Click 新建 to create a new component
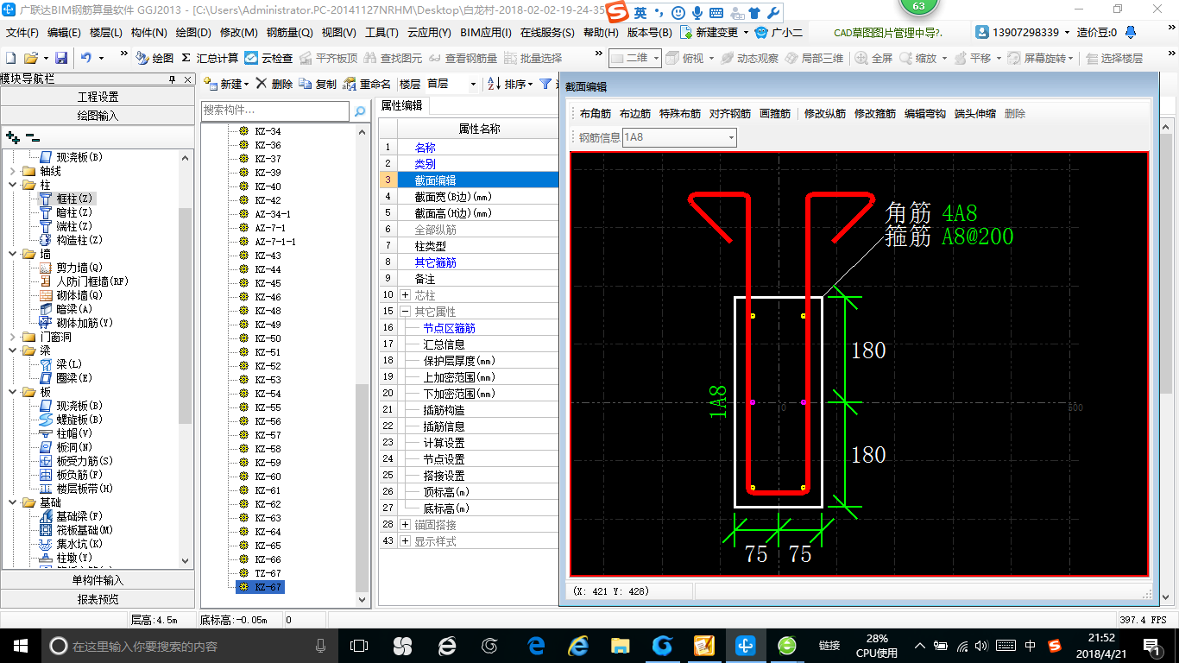1179x663 pixels. coord(226,84)
